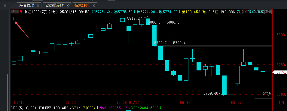Viewport: 287px width, 111px height.
Task: Close the 技术分析 tab
Action: coord(94,6)
